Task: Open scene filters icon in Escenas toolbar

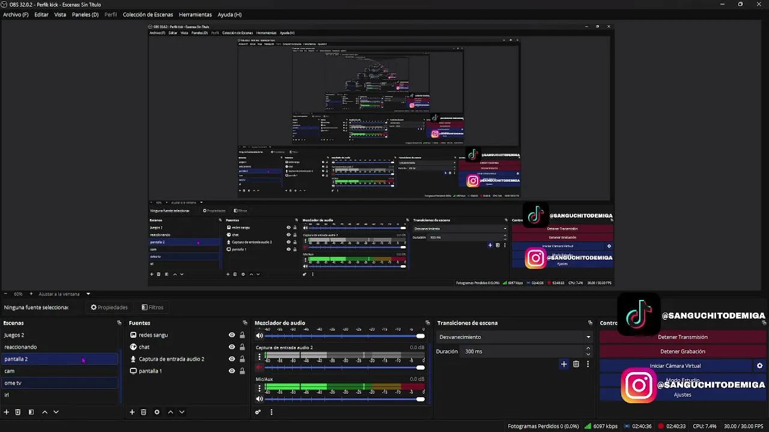Action: point(31,412)
